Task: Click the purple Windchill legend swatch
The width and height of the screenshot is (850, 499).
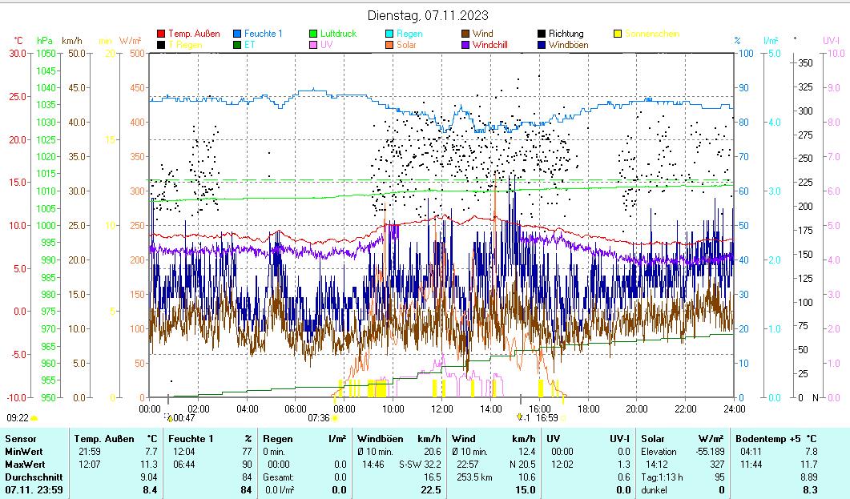Action: pos(465,45)
